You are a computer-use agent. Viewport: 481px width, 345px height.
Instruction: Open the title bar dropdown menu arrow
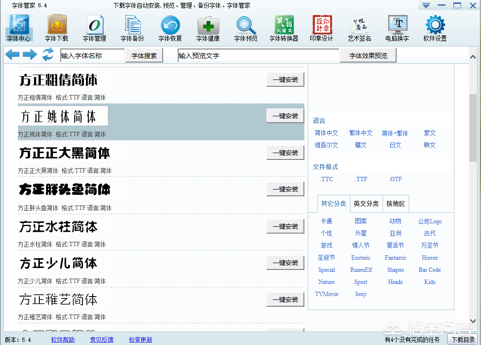pyautogui.click(x=426, y=5)
